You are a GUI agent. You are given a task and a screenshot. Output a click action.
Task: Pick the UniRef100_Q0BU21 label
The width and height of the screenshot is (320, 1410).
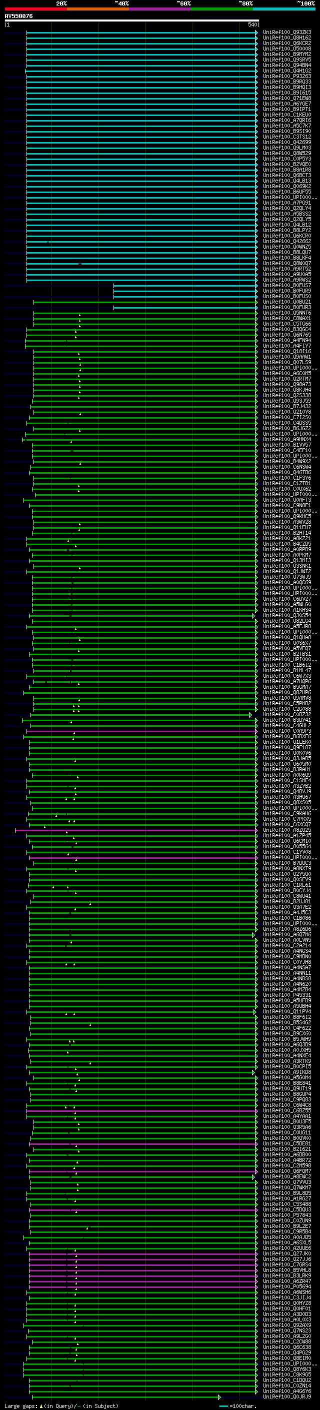[x=287, y=302]
